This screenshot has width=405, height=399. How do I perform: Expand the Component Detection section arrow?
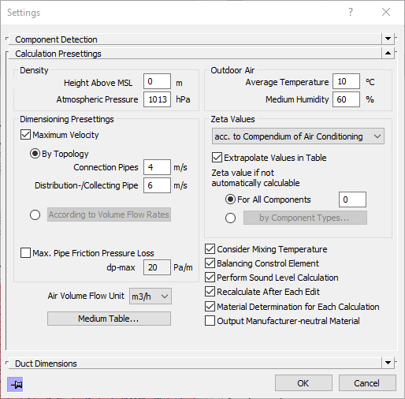click(388, 39)
